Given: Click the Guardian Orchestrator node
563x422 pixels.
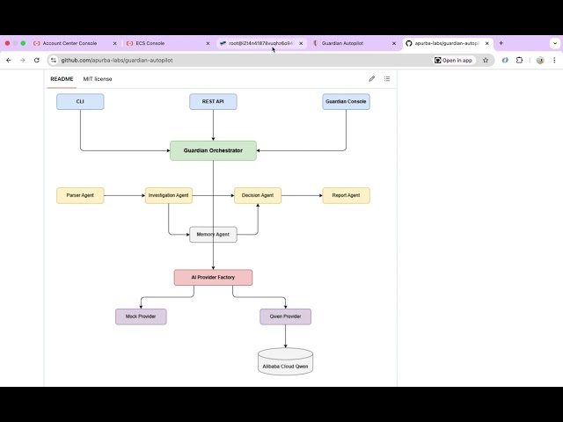Looking at the screenshot, I should [213, 150].
